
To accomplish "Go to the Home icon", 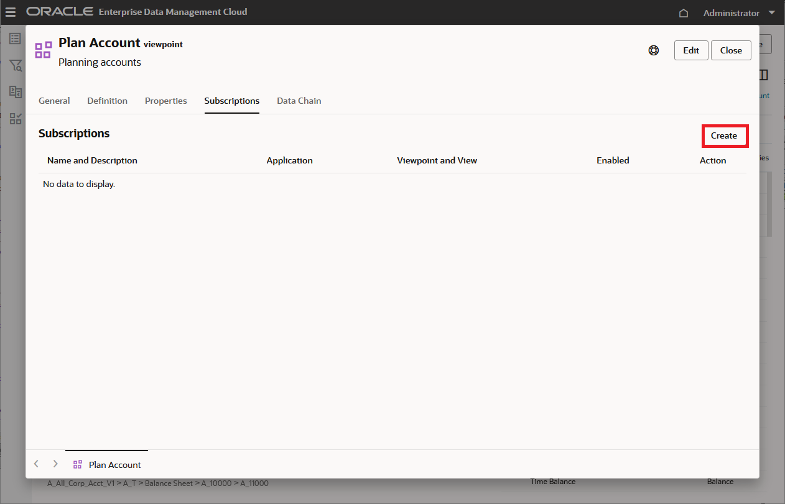I will pyautogui.click(x=684, y=13).
